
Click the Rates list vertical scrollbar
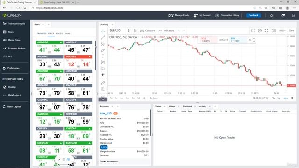(x=95, y=55)
